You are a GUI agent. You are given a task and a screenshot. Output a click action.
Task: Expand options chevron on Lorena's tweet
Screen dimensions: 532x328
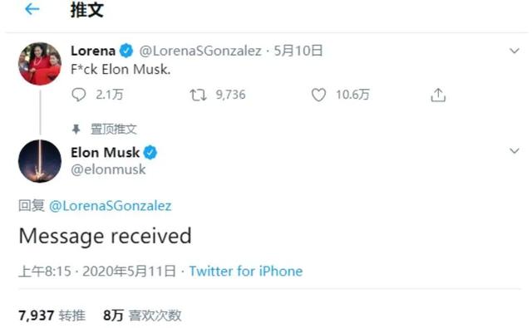pyautogui.click(x=515, y=51)
